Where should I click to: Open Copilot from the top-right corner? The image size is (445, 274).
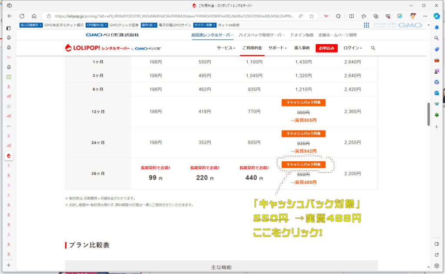437,16
